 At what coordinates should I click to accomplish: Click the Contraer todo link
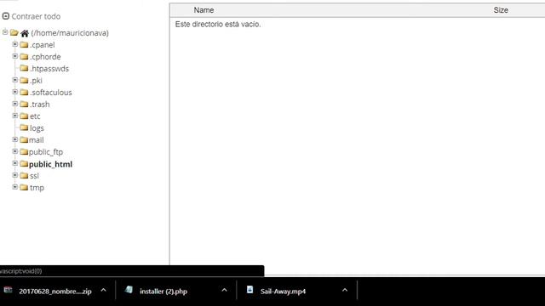pyautogui.click(x=36, y=16)
